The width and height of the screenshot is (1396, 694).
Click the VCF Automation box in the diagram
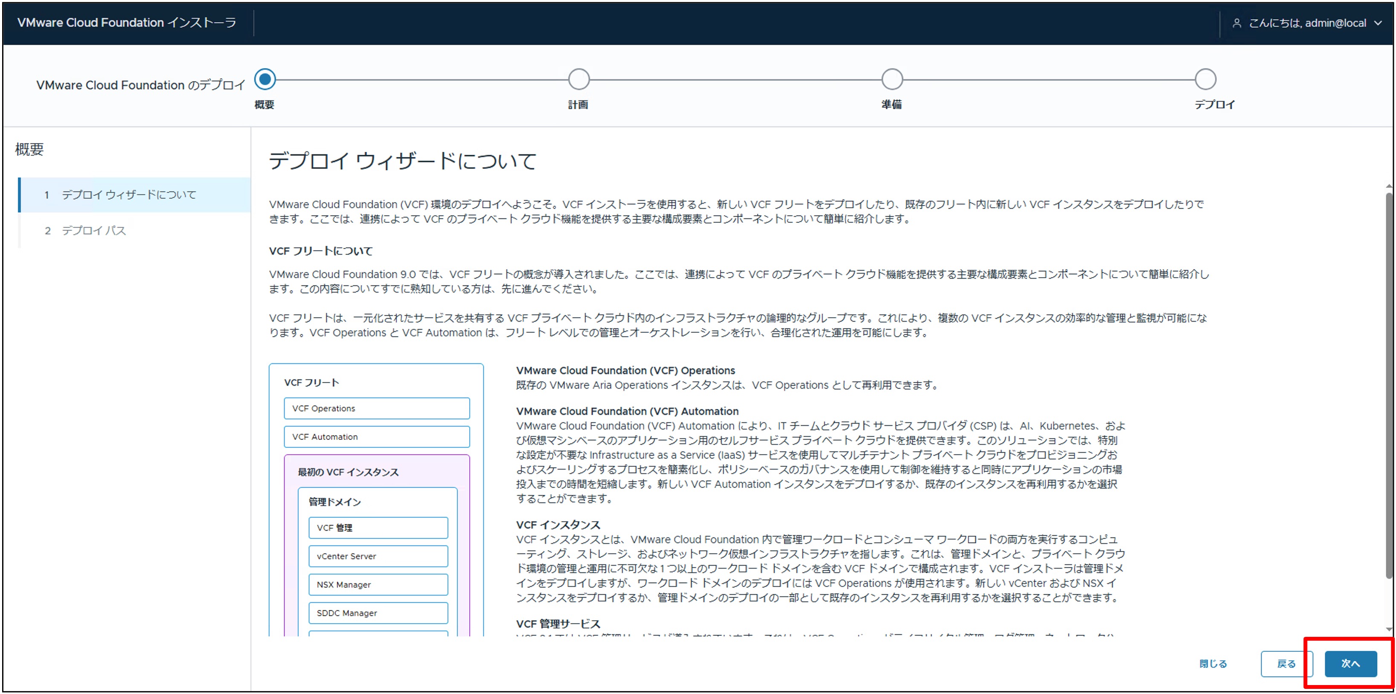[377, 437]
